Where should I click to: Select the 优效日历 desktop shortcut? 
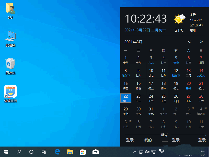click(10, 94)
